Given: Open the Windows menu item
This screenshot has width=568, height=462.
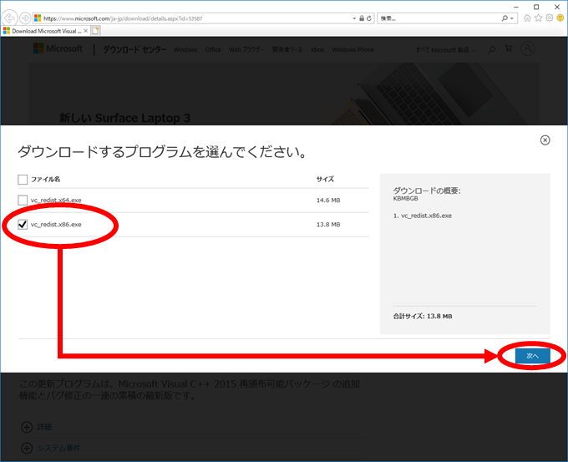Looking at the screenshot, I should (x=185, y=49).
